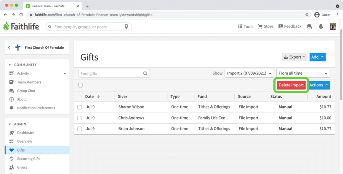Image resolution: width=343 pixels, height=174 pixels.
Task: Click the Status column header
Action: 276,96
